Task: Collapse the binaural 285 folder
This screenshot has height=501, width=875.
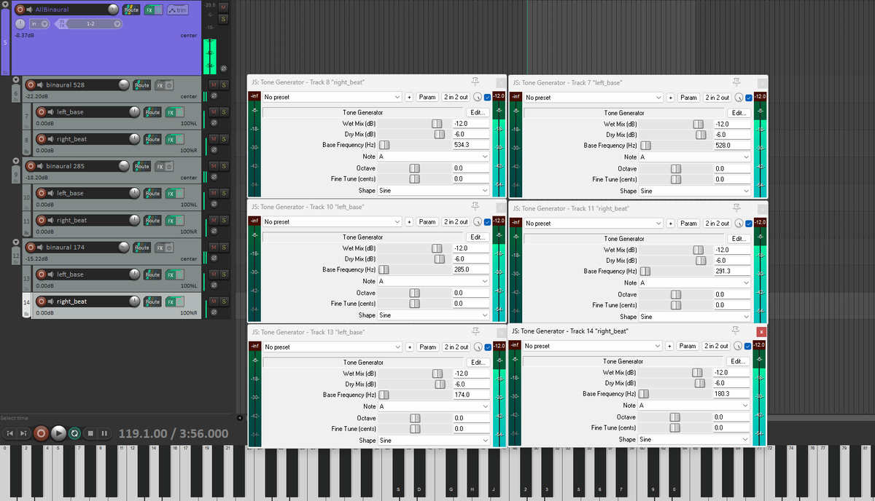Action: coord(16,162)
